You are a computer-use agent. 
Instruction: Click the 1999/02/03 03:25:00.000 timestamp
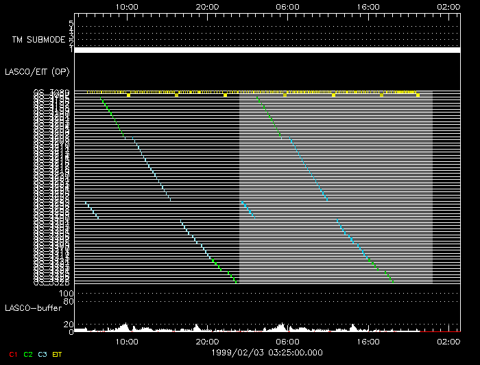(x=267, y=352)
